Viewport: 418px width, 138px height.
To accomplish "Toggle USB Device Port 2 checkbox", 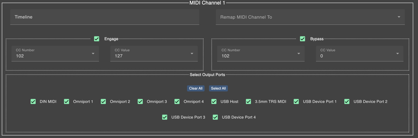I will click(x=347, y=102).
